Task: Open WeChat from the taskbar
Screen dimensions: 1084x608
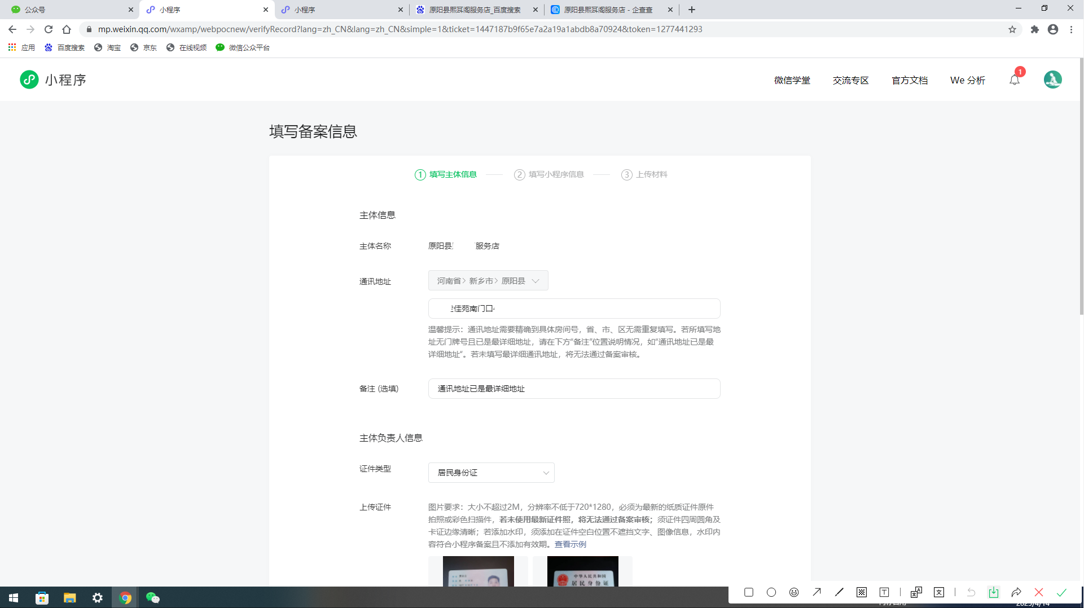Action: (153, 598)
